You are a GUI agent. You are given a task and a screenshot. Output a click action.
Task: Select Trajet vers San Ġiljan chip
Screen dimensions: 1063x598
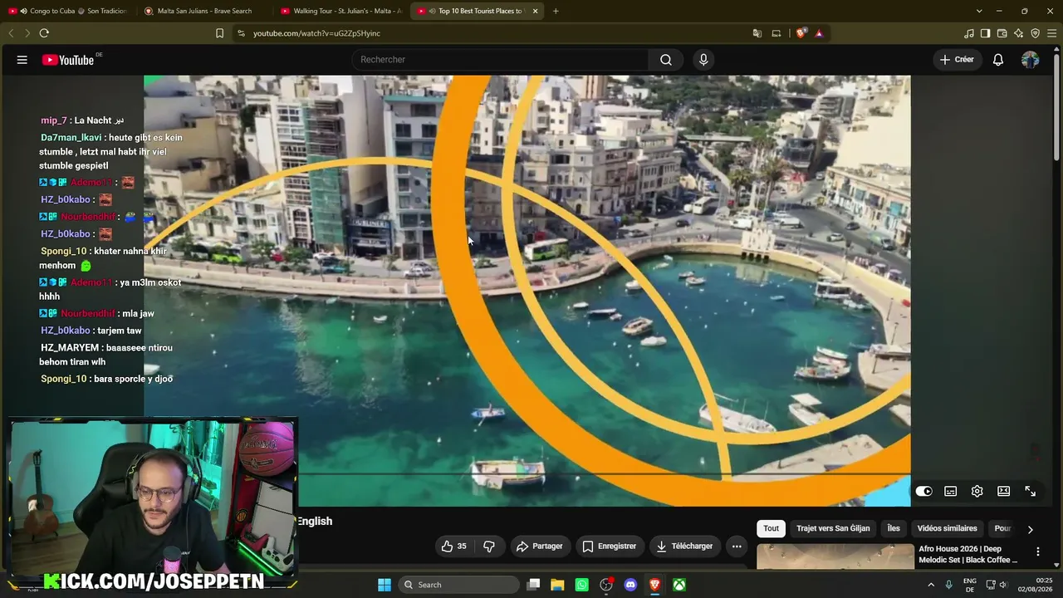click(x=833, y=528)
